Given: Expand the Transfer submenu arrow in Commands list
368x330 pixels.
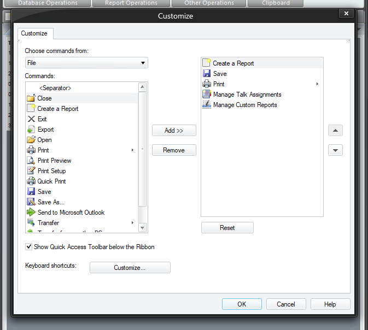Looking at the screenshot, I should 133,222.
